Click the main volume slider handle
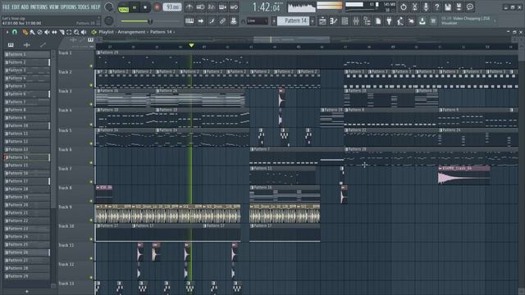 (x=150, y=21)
